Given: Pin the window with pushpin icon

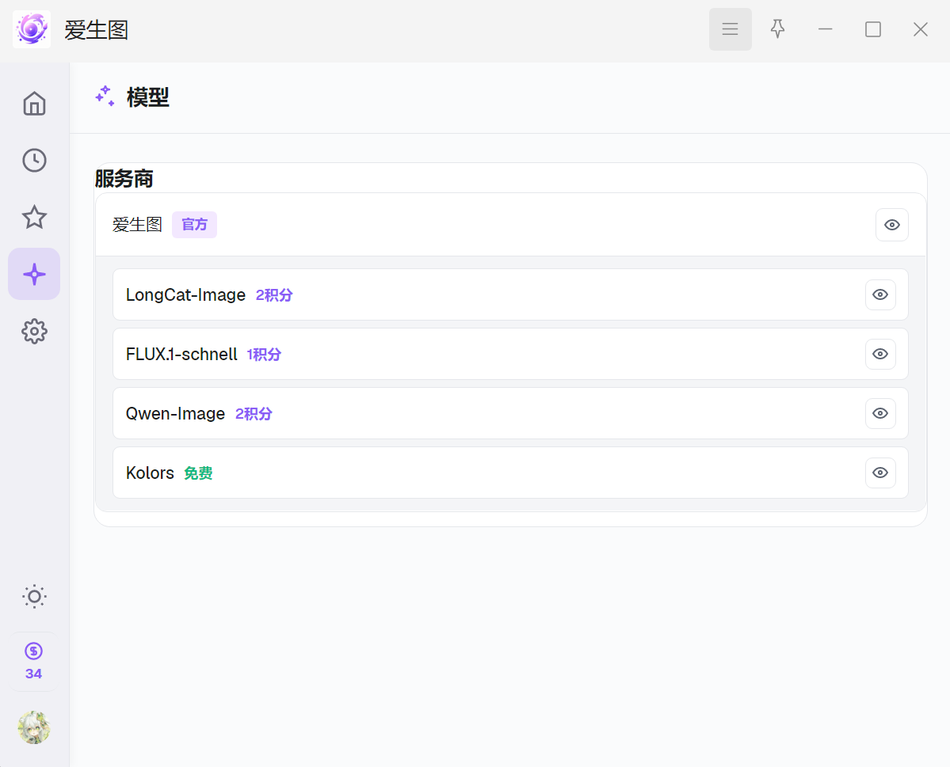Looking at the screenshot, I should (x=777, y=29).
